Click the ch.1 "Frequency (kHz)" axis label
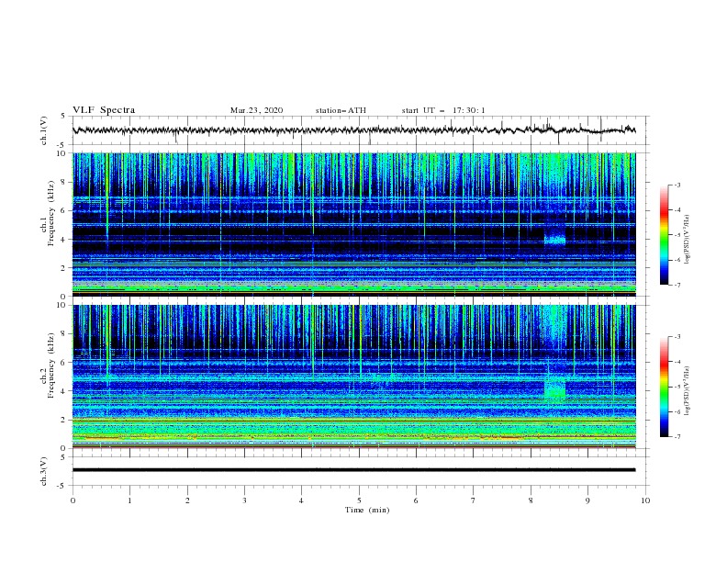The width and height of the screenshot is (727, 562). tap(50, 213)
